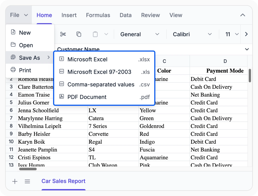Viewport: 258px width, 196px height.
Task: Click the cell Barby Heisler
Action: point(52,134)
